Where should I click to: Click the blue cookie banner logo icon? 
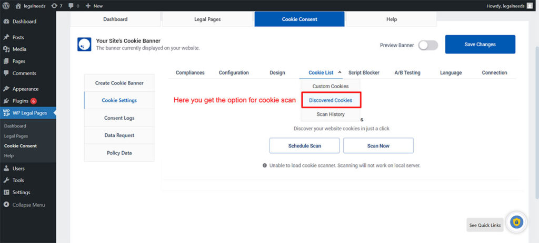pyautogui.click(x=84, y=44)
